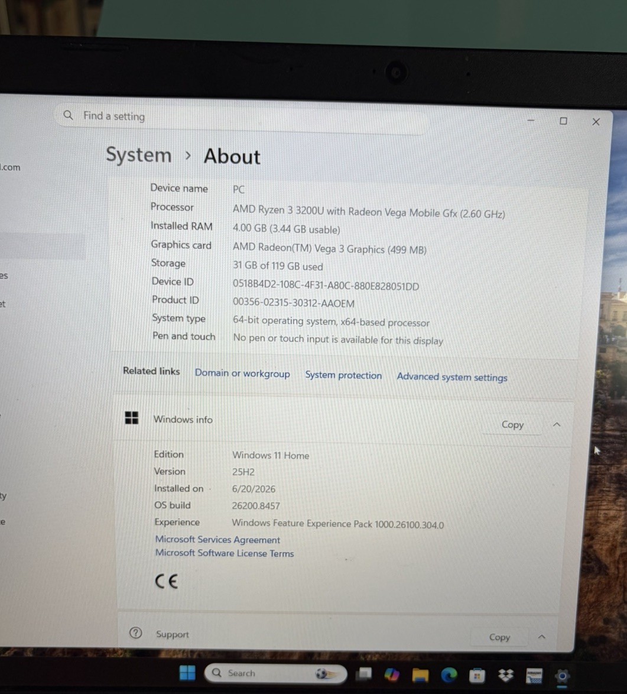Copy the Support section details
The width and height of the screenshot is (627, 694).
(x=499, y=637)
